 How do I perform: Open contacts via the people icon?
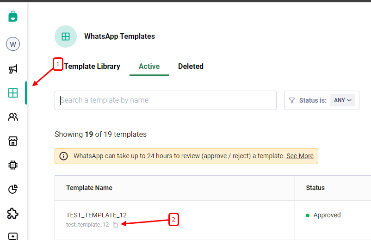tap(13, 117)
